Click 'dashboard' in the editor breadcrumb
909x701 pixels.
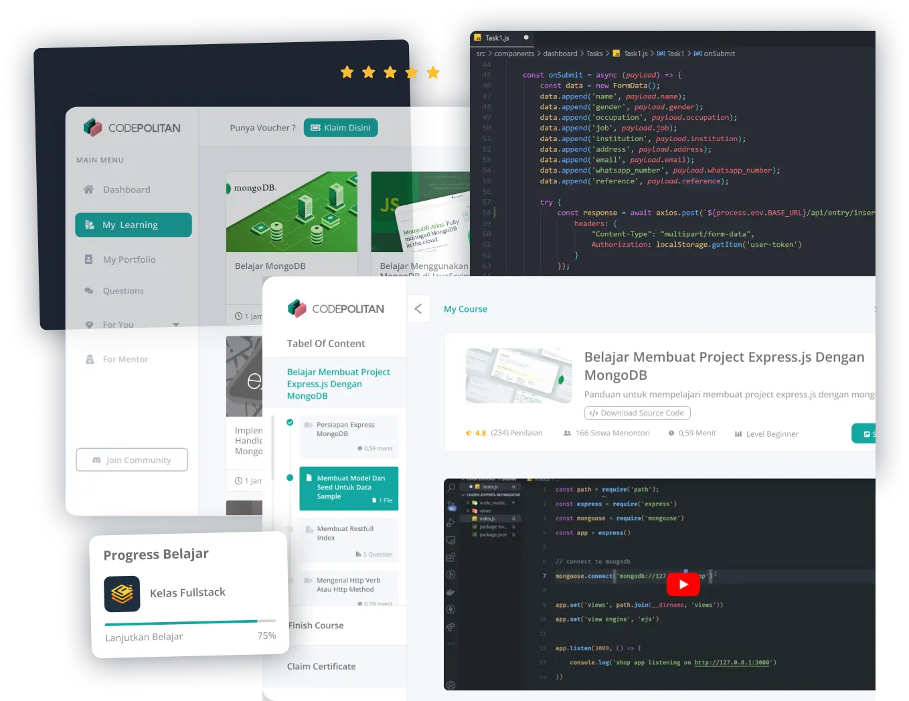click(560, 54)
